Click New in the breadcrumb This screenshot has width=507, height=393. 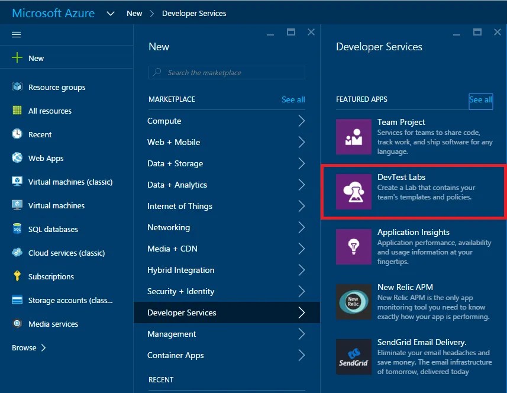click(x=134, y=14)
